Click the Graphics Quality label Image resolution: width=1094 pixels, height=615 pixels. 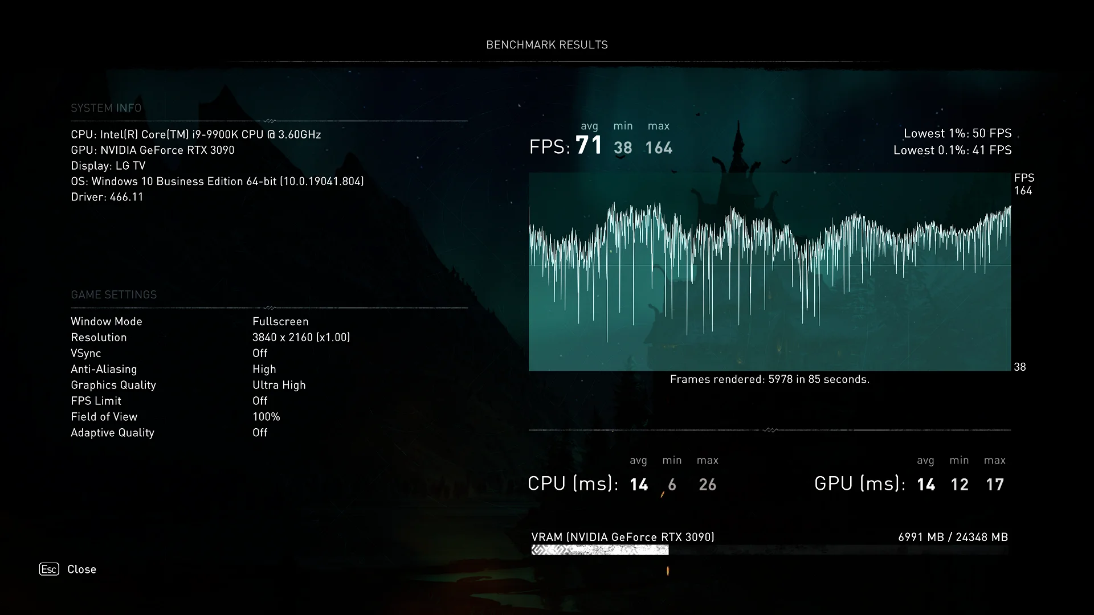113,386
